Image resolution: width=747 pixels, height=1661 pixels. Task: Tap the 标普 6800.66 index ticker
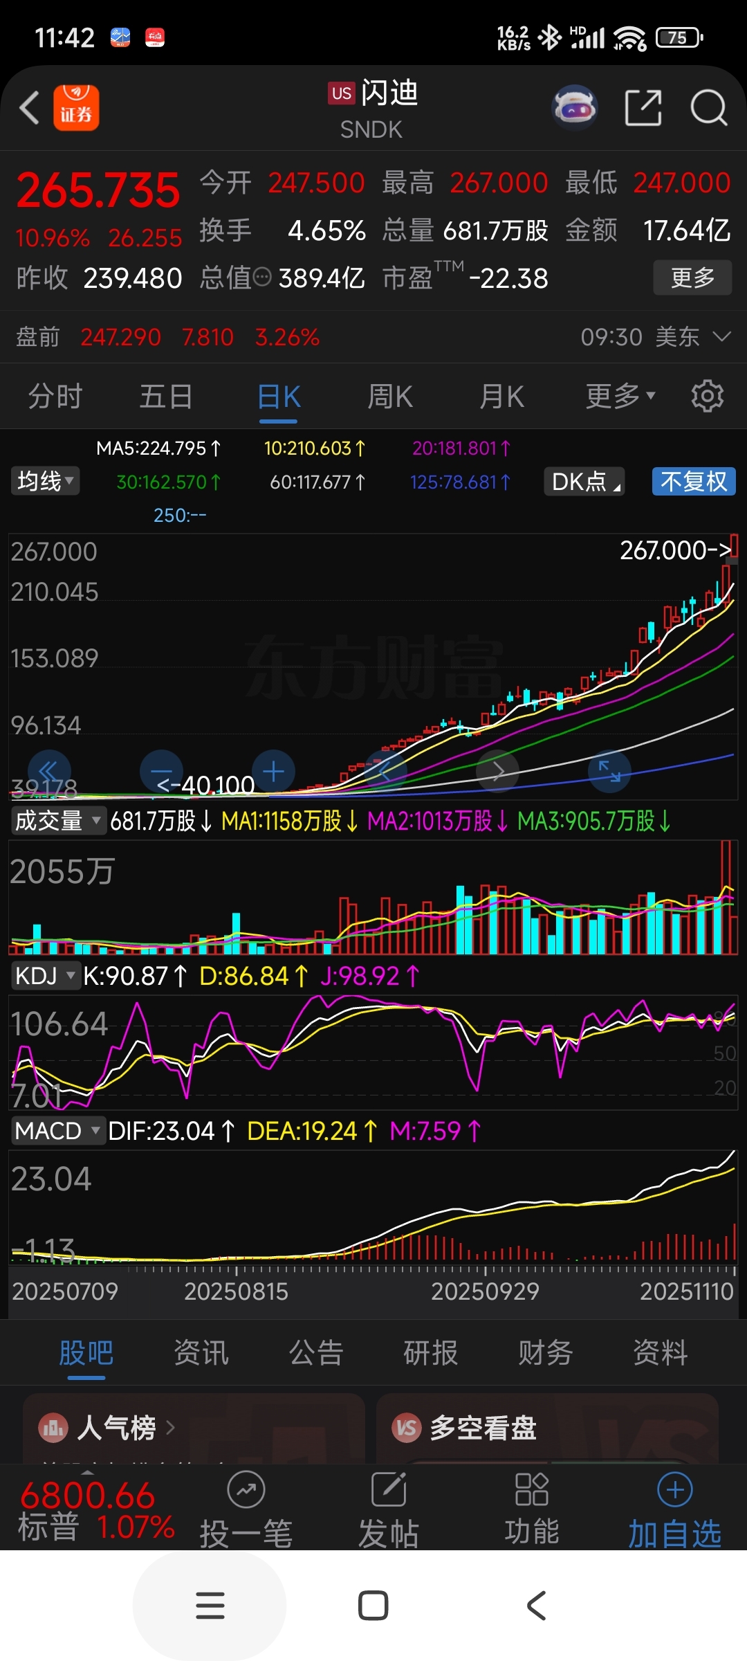click(x=97, y=1511)
